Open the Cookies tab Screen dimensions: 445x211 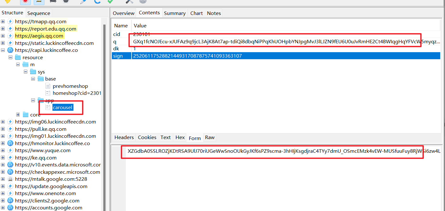(147, 137)
